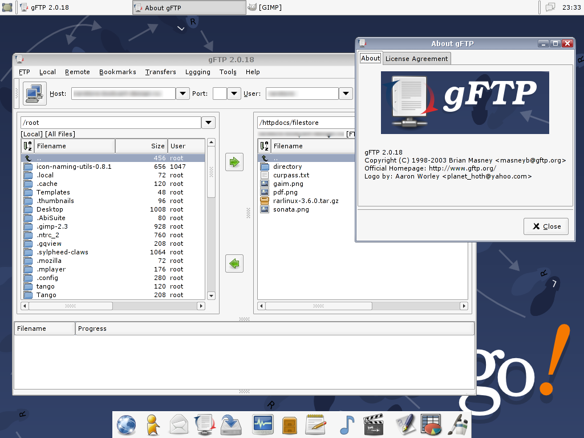This screenshot has height=438, width=584.
Task: Open the word processor pen dock icon
Action: (405, 424)
